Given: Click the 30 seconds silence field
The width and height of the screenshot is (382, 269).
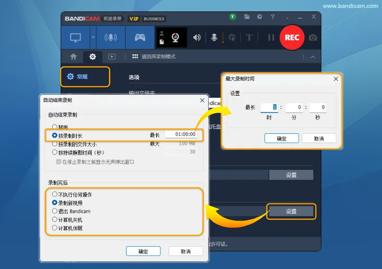Looking at the screenshot, I should point(181,152).
